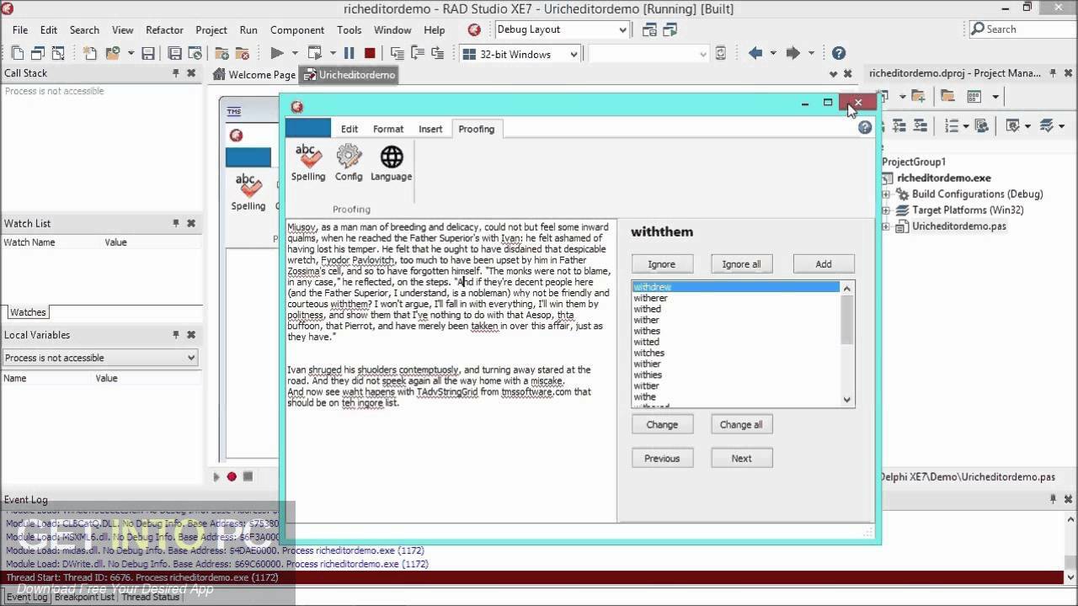Screen dimensions: 1078x606
Task: Click the Spelling icon in the Proofing ribbon
Action: tap(308, 163)
